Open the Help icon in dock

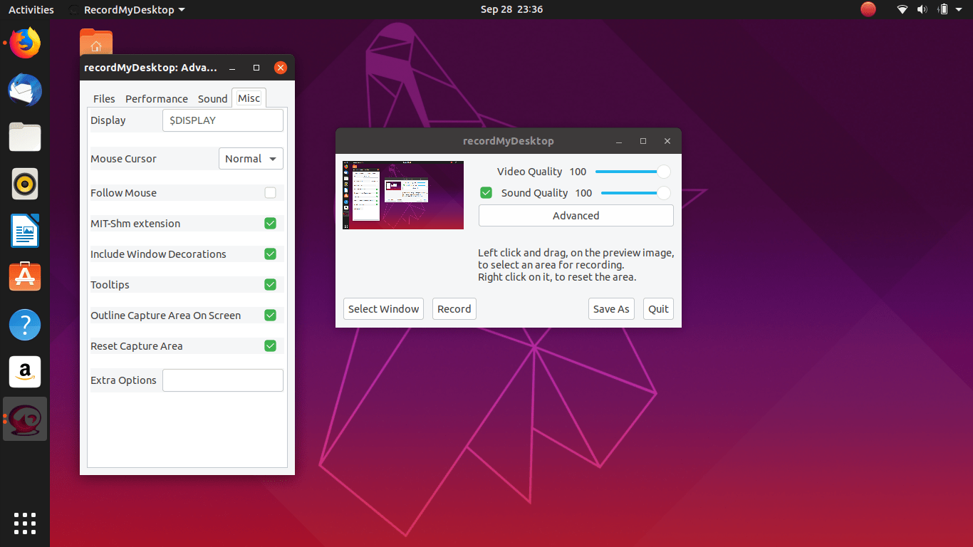click(x=25, y=324)
